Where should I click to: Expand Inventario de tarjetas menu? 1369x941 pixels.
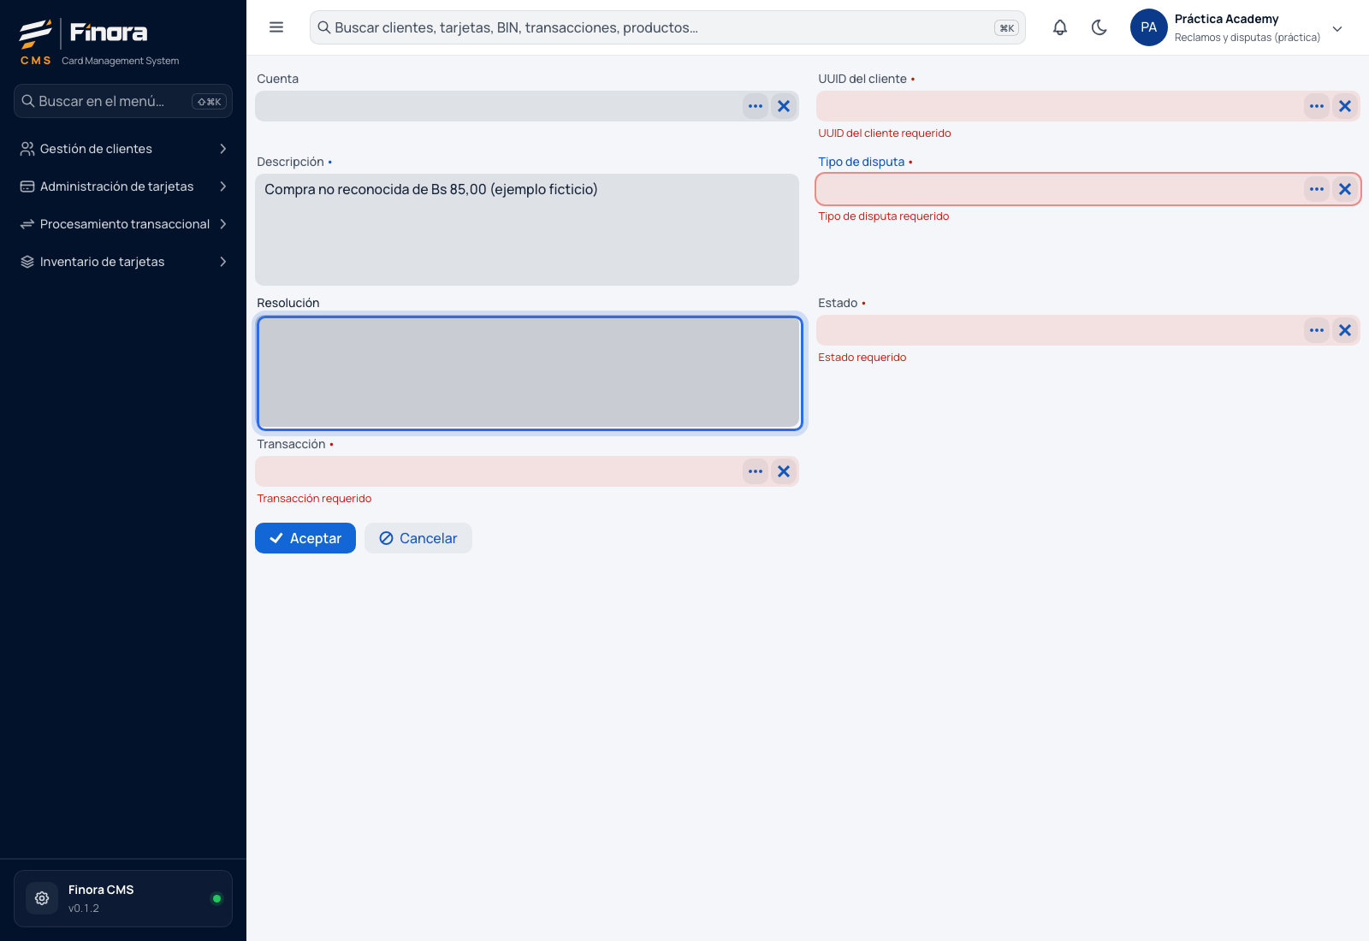coord(123,262)
